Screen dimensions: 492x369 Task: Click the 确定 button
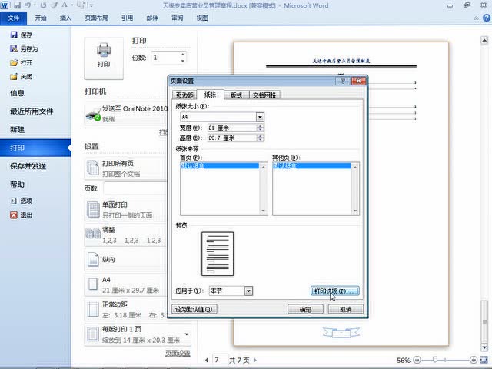click(x=305, y=309)
